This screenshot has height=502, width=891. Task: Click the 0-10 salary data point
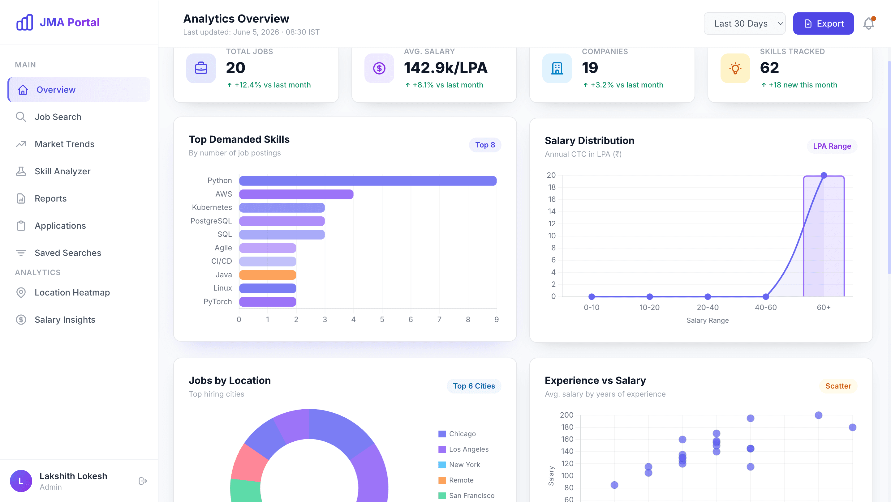coord(592,297)
